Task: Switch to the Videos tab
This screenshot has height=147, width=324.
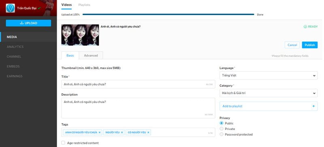Action: point(66,5)
